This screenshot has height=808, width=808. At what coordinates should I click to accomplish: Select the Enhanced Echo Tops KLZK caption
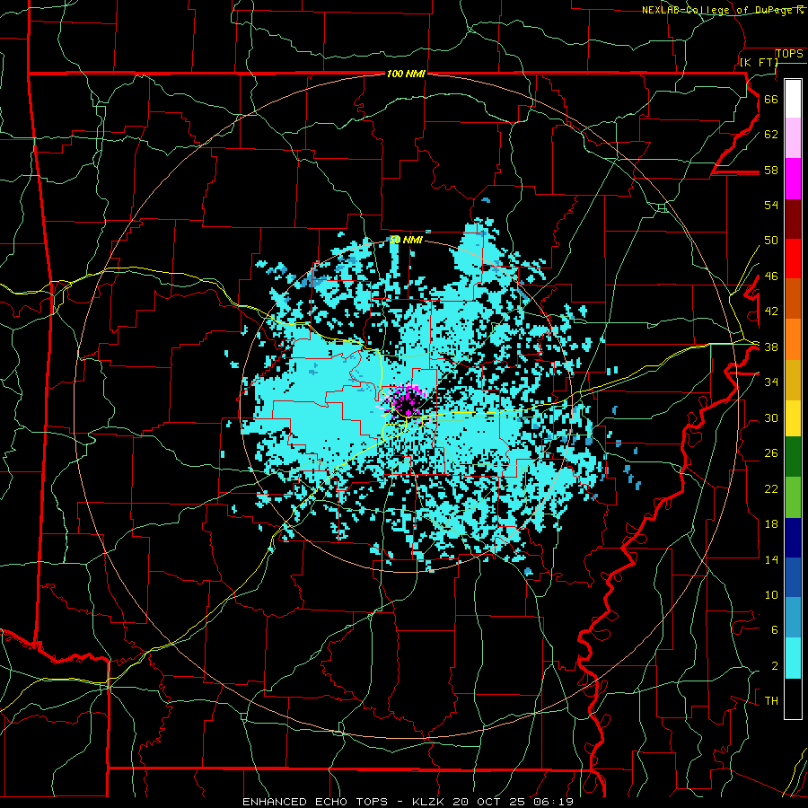[408, 802]
